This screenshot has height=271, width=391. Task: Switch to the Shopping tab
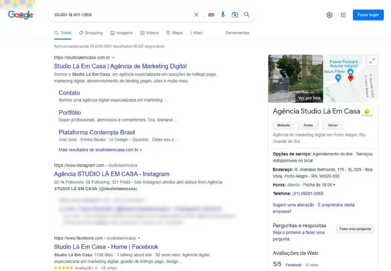coord(91,33)
